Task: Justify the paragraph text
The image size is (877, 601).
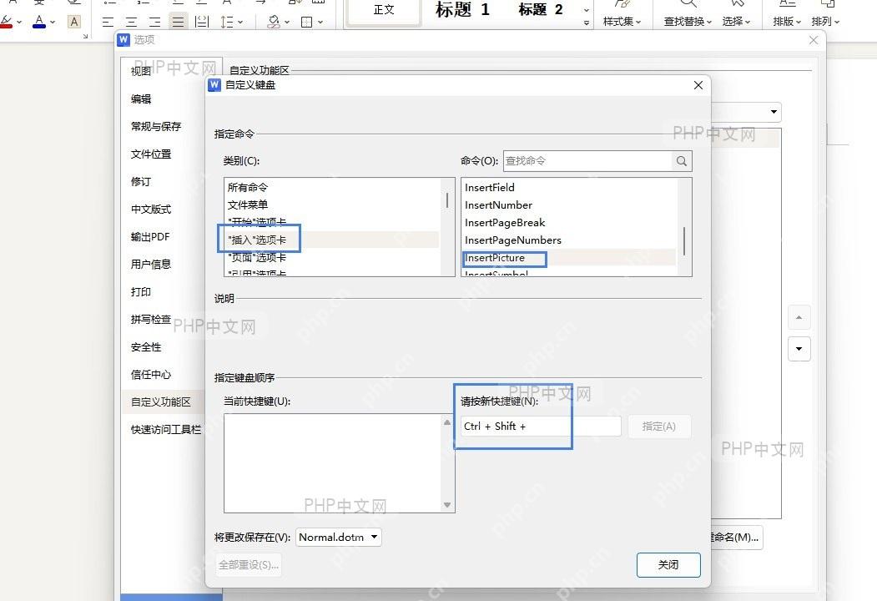Action: click(178, 22)
